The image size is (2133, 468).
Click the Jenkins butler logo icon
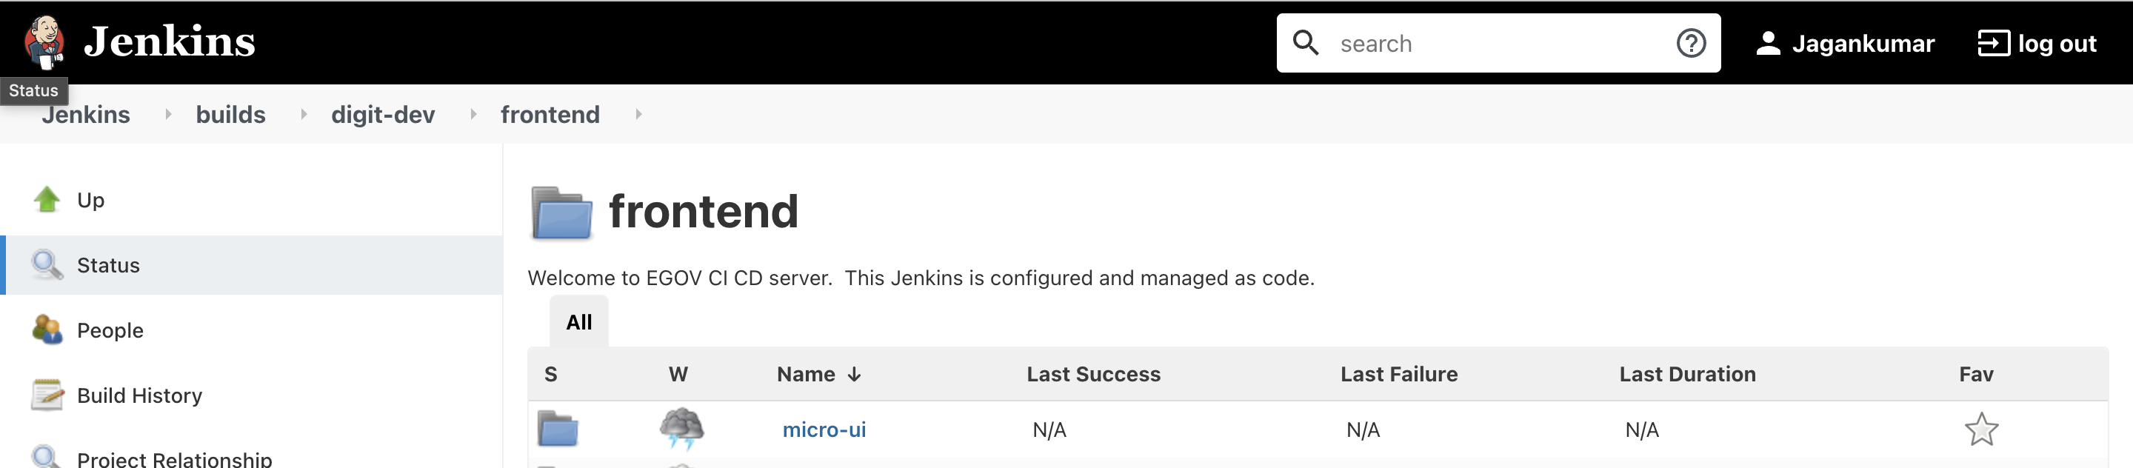[x=44, y=41]
